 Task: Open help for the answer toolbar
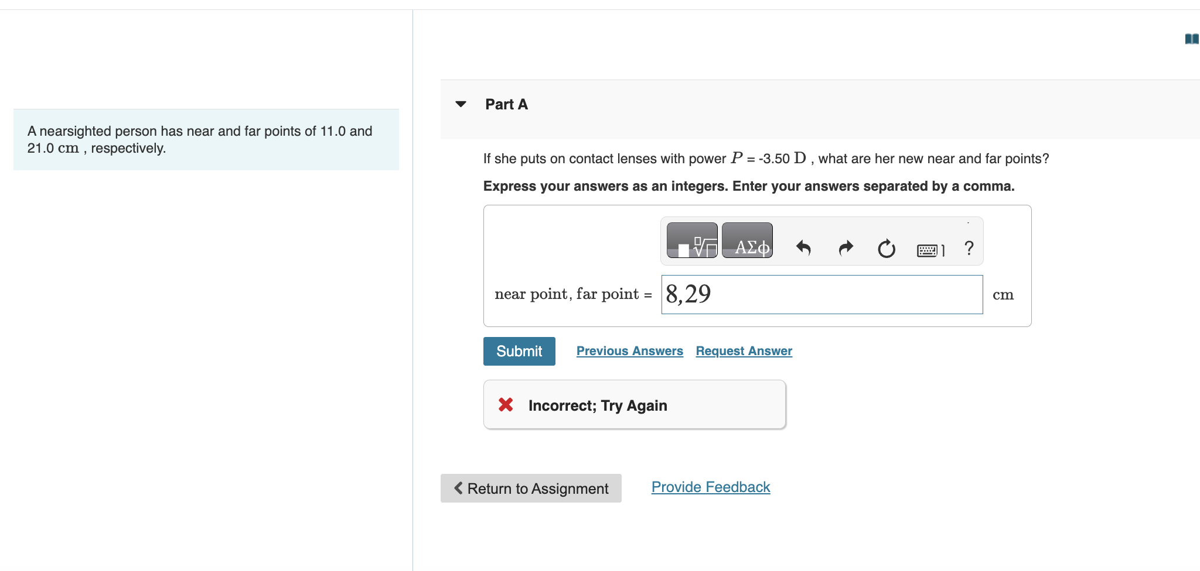coord(968,248)
